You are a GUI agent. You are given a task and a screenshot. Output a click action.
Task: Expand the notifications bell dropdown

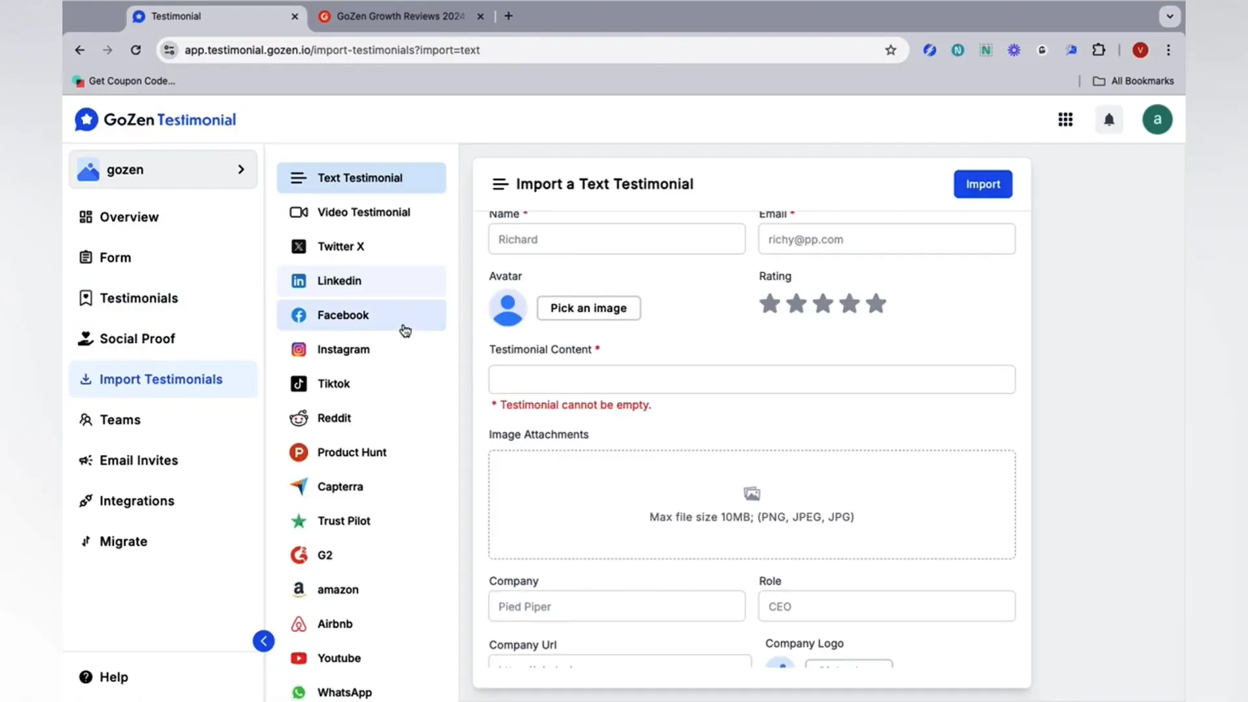(1109, 120)
